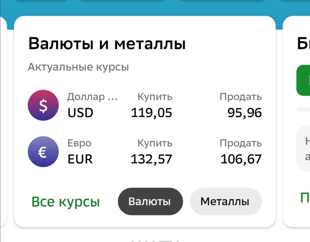The image size is (310, 242).
Task: Click the EUR currency code
Action: (80, 159)
